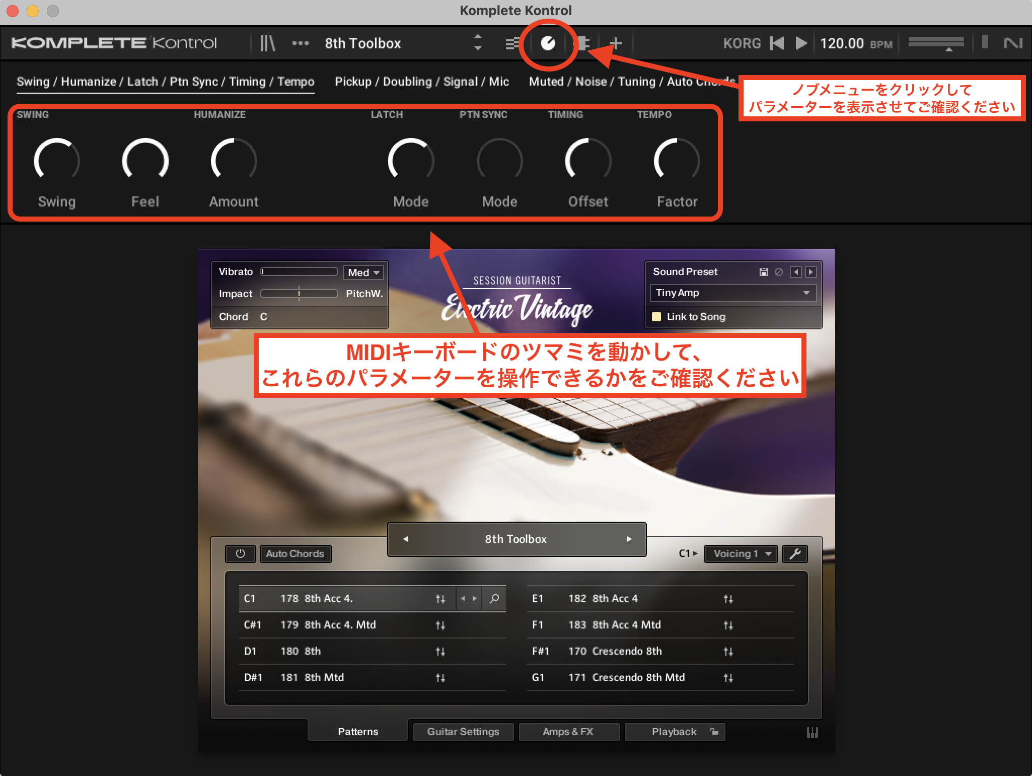Go to next pattern in C1 slot

coord(474,599)
